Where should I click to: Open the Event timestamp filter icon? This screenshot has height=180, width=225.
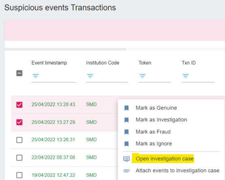tap(35, 76)
